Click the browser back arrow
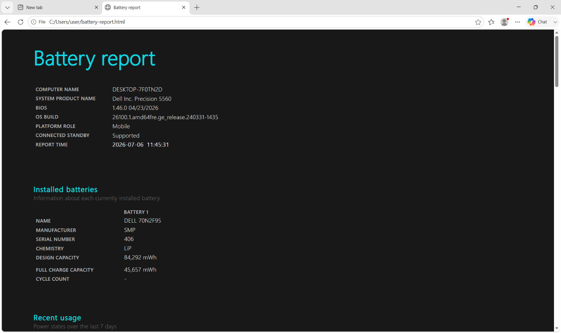Viewport: 561px width, 333px height. point(7,22)
